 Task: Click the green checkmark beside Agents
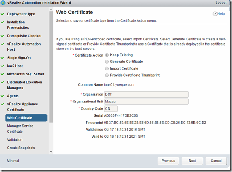(x=2, y=96)
